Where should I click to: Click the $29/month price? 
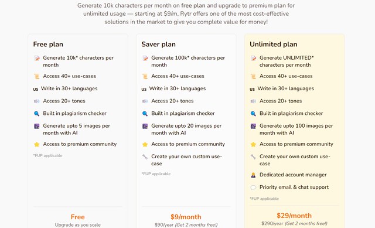(294, 216)
